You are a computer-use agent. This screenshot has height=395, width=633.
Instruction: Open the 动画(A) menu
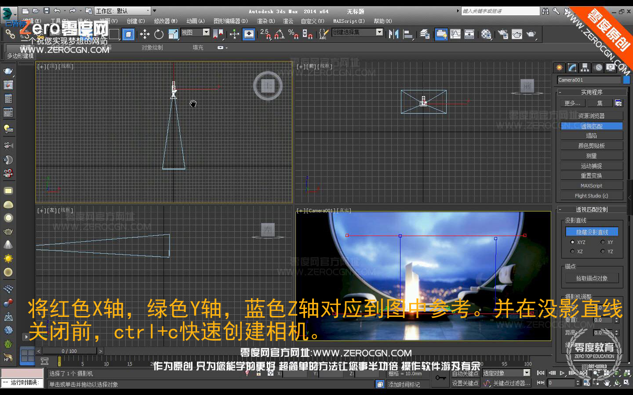point(196,21)
